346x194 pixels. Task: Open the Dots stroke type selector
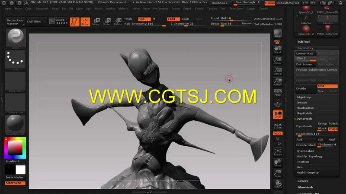pyautogui.click(x=16, y=60)
